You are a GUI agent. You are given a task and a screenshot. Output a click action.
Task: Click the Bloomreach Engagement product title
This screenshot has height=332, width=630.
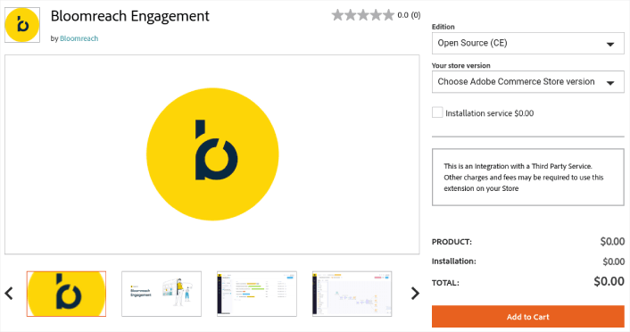(129, 16)
